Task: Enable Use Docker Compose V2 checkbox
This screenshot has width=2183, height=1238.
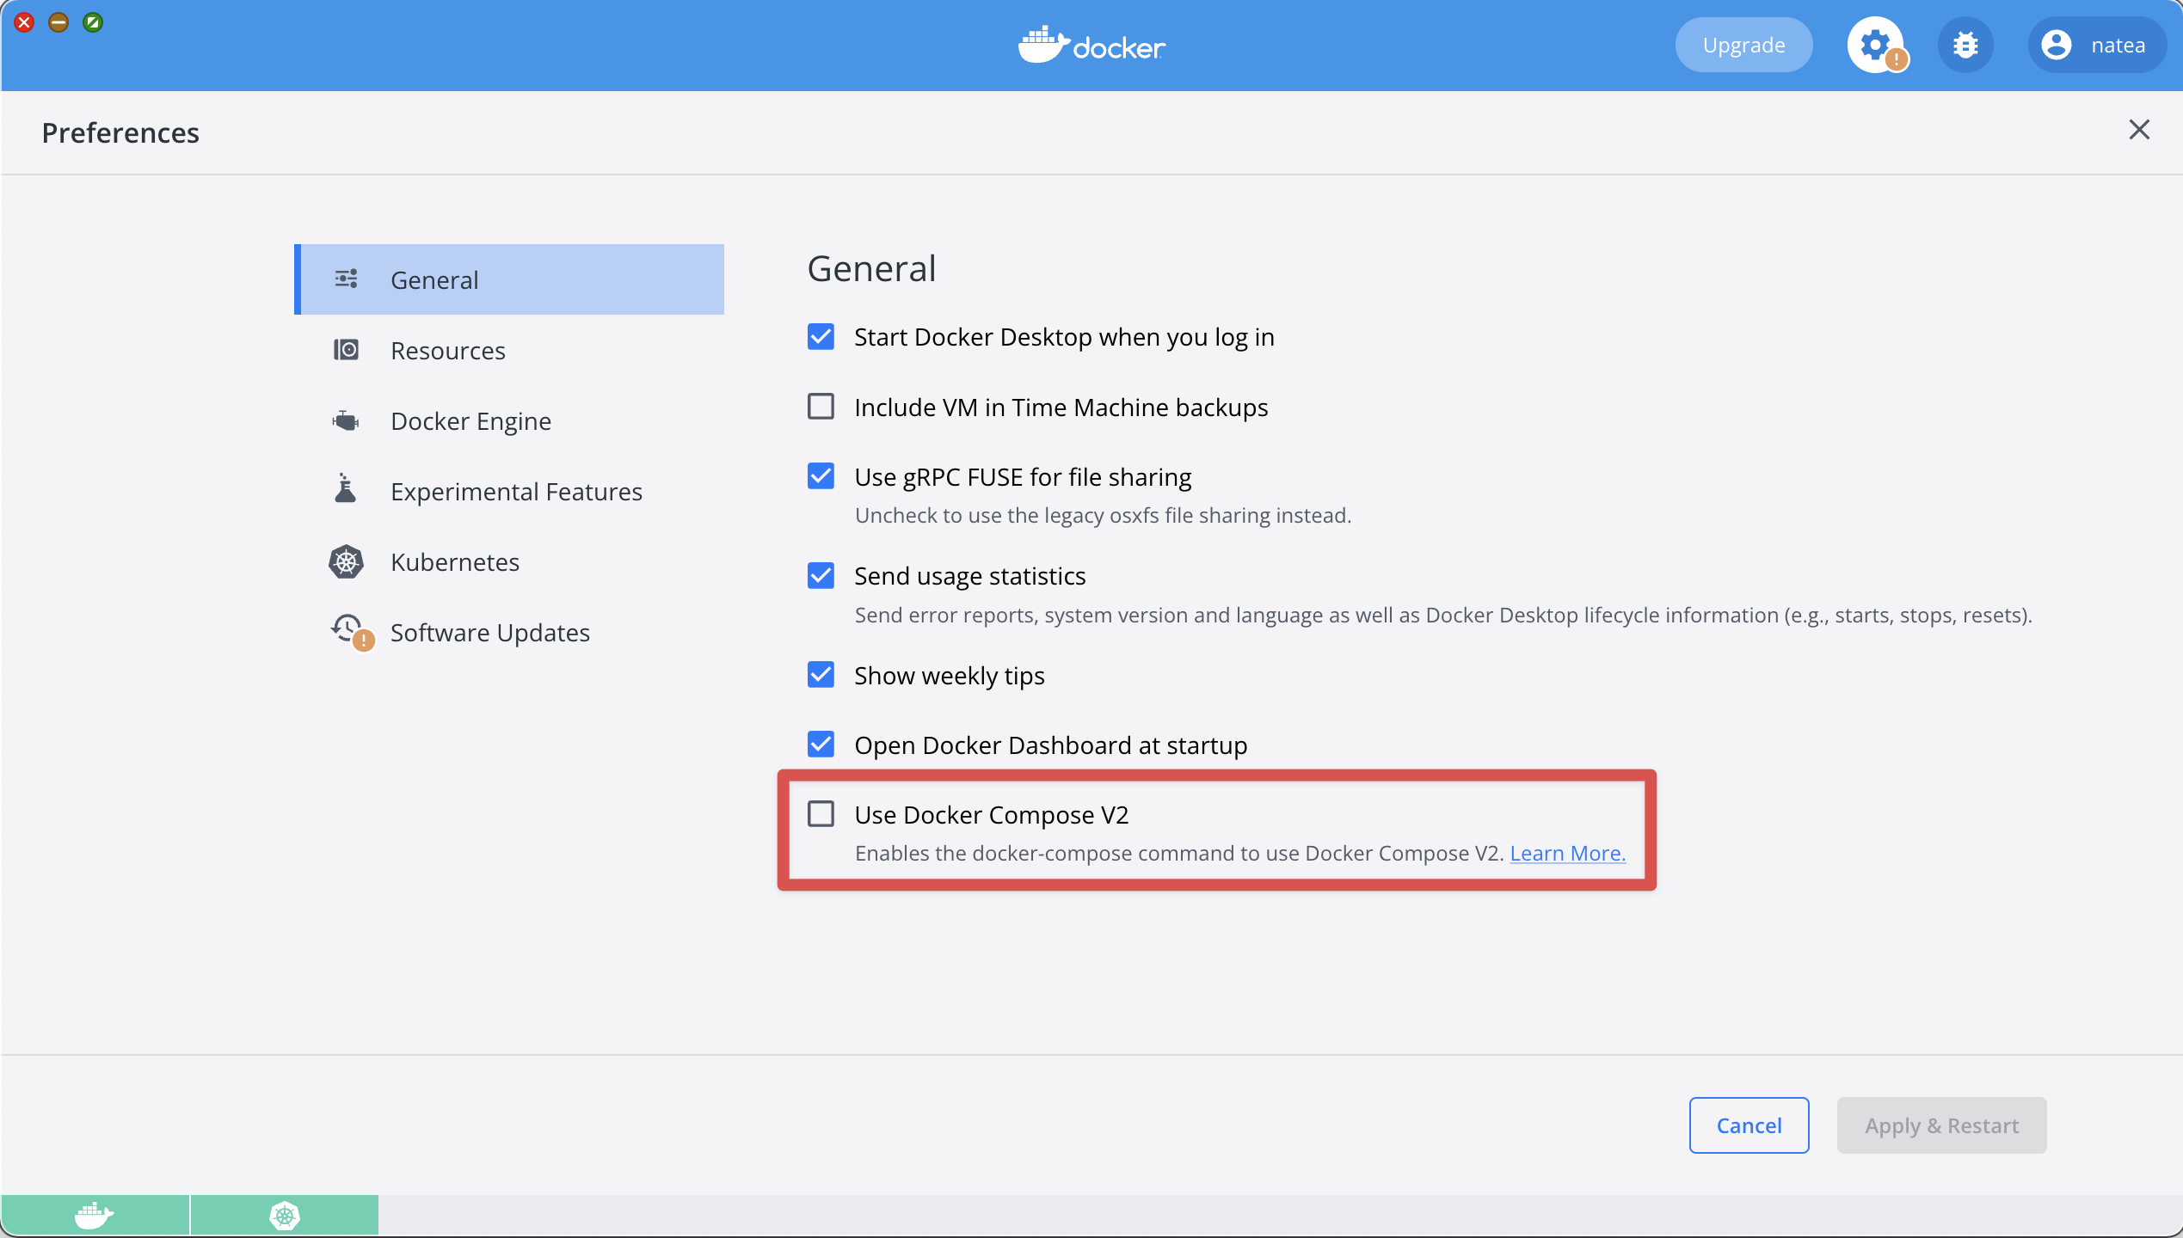Action: coord(821,813)
